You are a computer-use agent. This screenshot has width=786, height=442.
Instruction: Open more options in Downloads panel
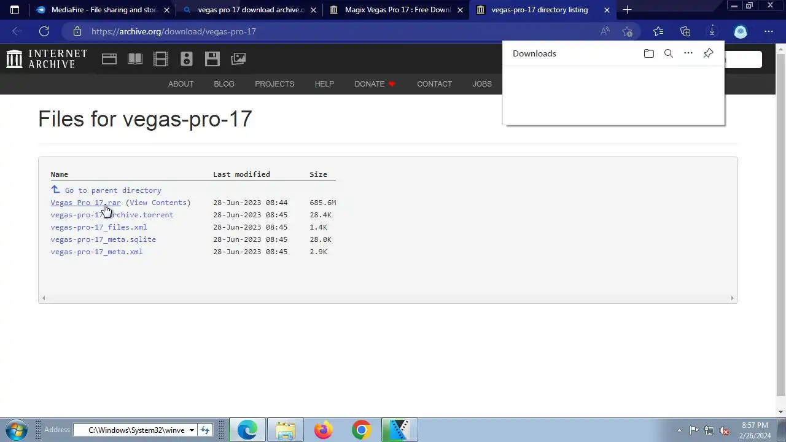click(x=688, y=53)
